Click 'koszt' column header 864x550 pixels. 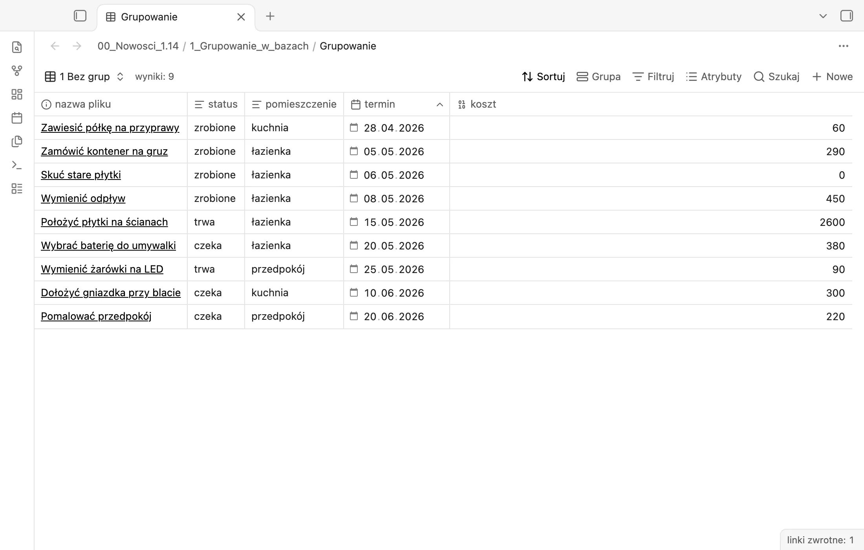pyautogui.click(x=651, y=104)
